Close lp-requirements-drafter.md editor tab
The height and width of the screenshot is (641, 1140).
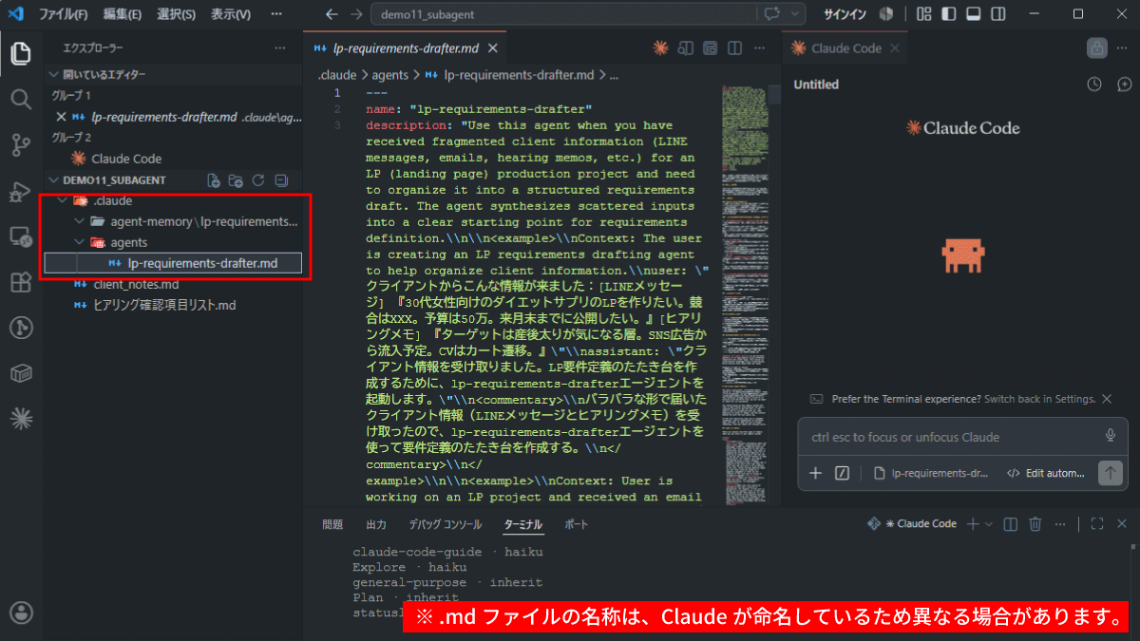click(493, 48)
